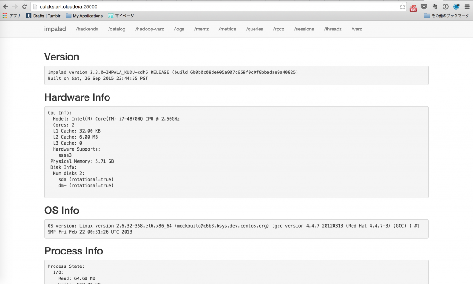Image resolution: width=473 pixels, height=284 pixels.
Task: Expand the その他のブックマーク folder
Action: pyautogui.click(x=447, y=16)
